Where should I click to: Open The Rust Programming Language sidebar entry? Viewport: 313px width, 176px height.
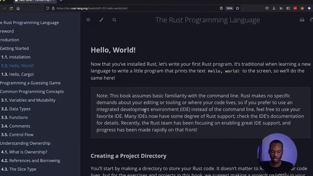coord(29,22)
